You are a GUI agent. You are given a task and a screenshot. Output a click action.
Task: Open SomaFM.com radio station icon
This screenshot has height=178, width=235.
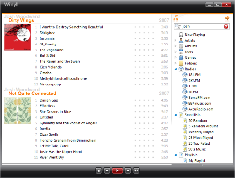click(184, 98)
